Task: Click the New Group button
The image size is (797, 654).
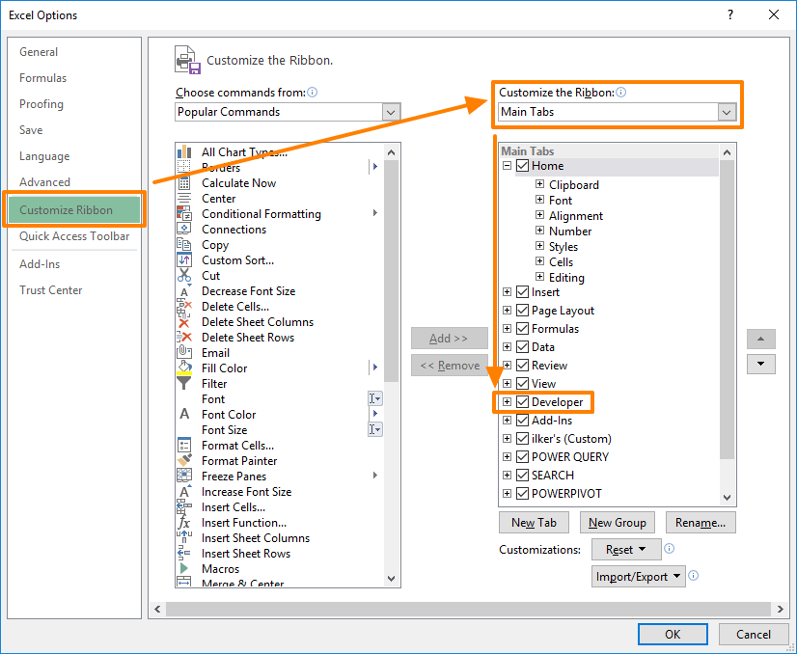Action: point(617,522)
